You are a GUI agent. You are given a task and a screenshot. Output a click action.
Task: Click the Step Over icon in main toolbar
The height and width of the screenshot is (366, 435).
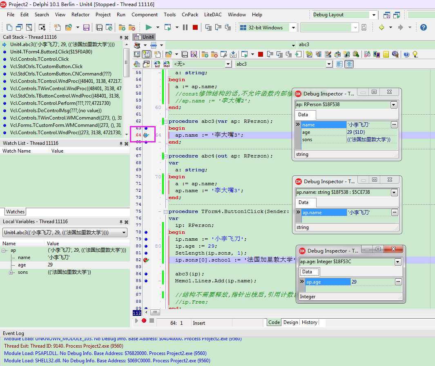[219, 27]
